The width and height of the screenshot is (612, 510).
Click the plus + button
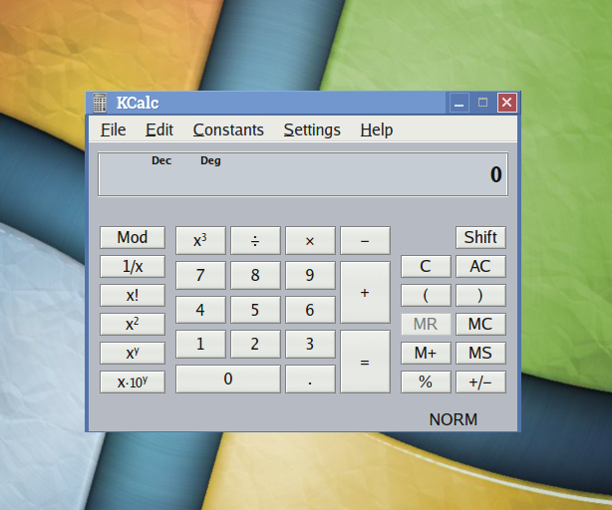click(365, 292)
